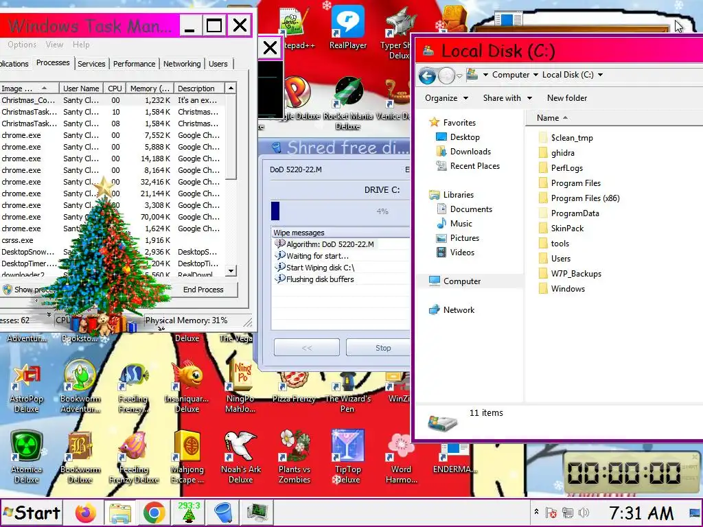Open Word Harmony desktop icon
The image size is (703, 527).
tap(401, 457)
